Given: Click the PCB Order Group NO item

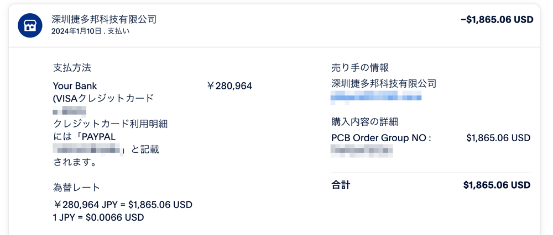Looking at the screenshot, I should click(x=381, y=138).
